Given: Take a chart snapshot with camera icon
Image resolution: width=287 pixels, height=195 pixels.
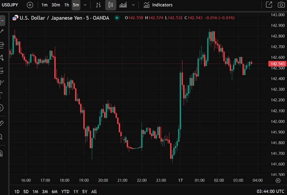Looking at the screenshot, I should pos(281,5).
